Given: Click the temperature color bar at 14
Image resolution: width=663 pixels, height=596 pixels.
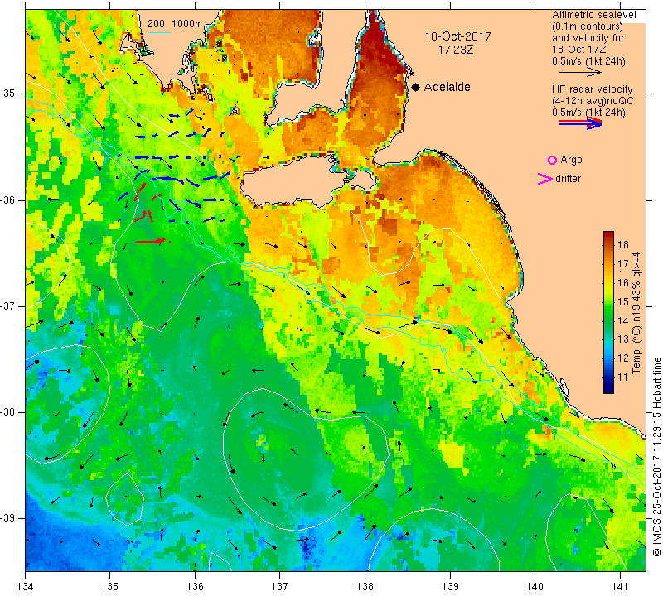Looking at the screenshot, I should pos(608,320).
